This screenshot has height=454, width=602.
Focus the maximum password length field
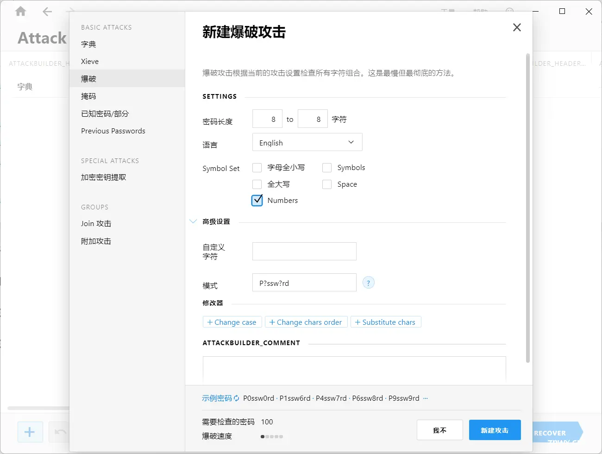click(x=313, y=119)
